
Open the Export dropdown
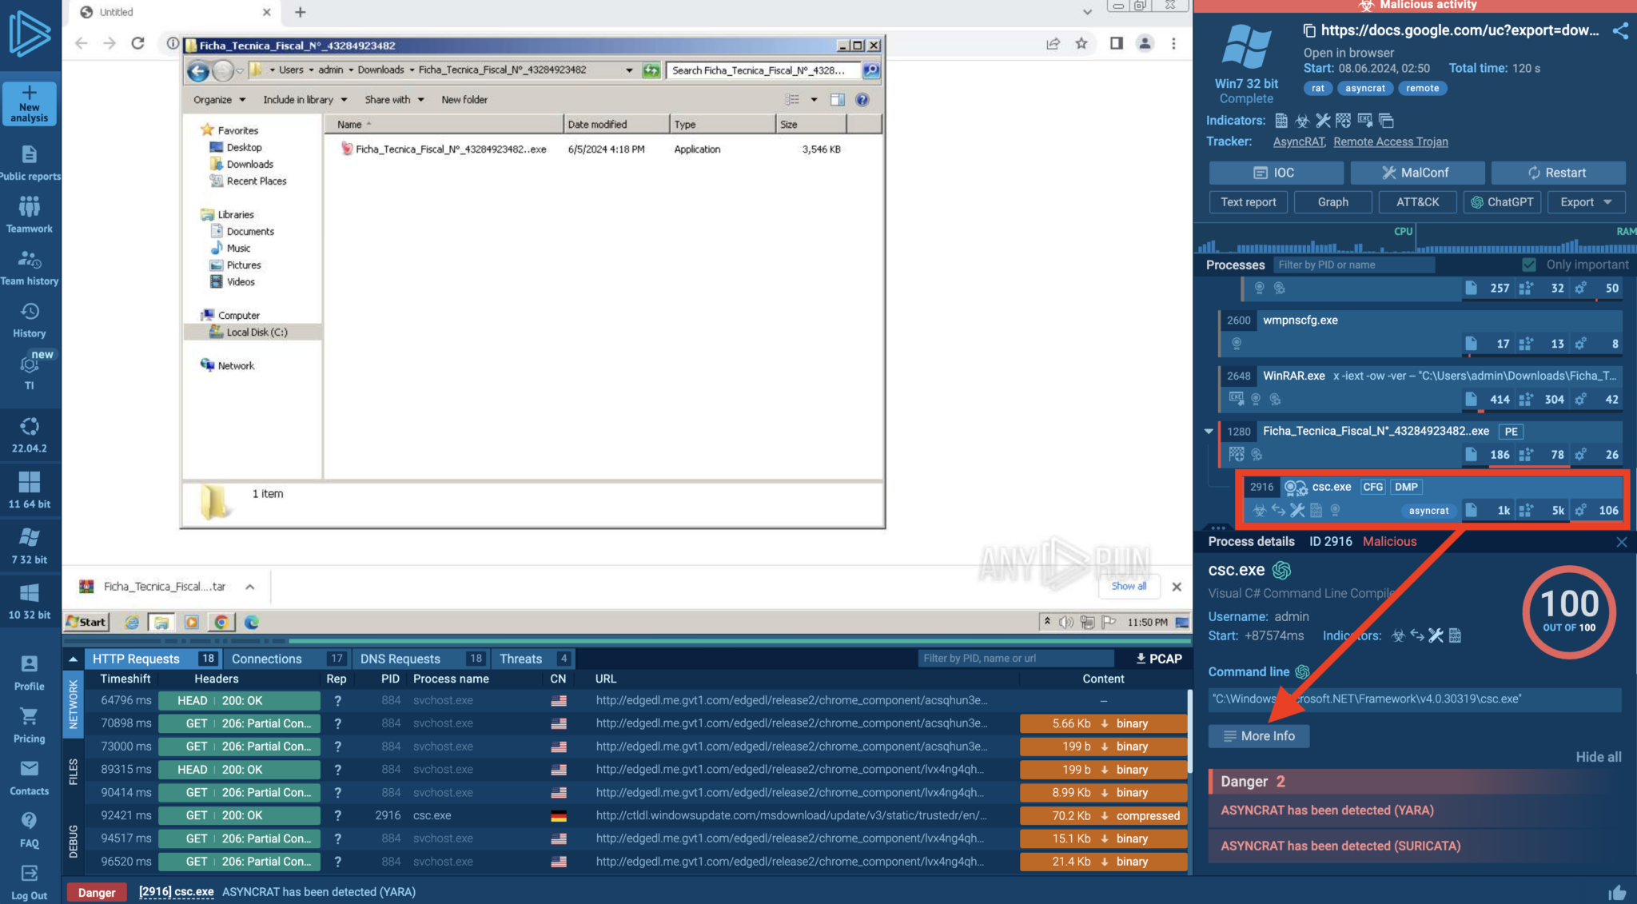[x=1585, y=201]
